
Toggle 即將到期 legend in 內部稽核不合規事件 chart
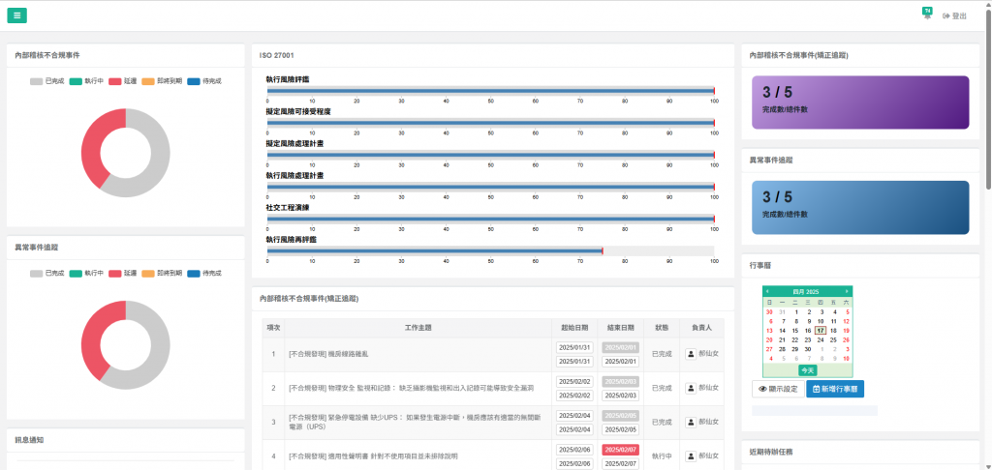pos(162,81)
